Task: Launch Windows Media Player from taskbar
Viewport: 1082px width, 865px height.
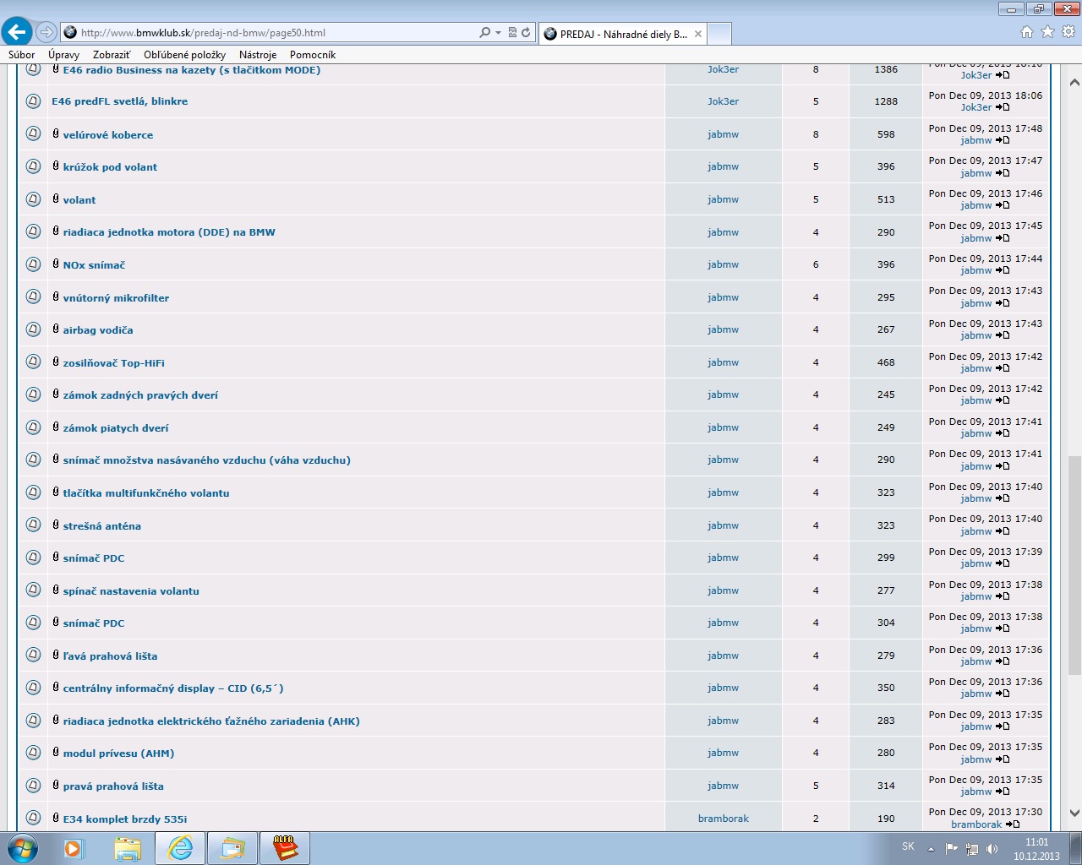Action: (74, 847)
